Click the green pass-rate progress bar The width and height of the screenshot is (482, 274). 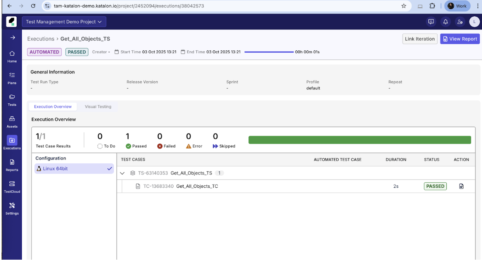point(360,139)
